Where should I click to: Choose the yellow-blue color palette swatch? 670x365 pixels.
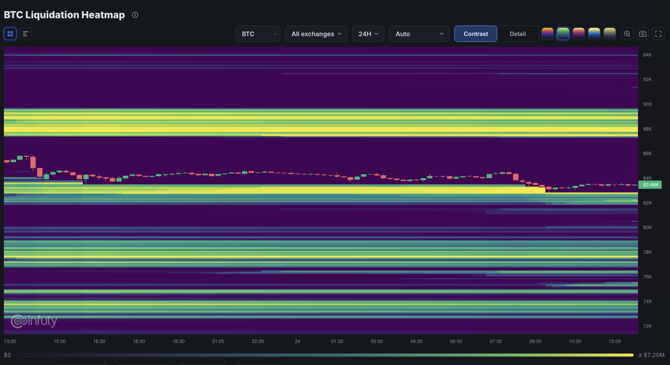594,33
